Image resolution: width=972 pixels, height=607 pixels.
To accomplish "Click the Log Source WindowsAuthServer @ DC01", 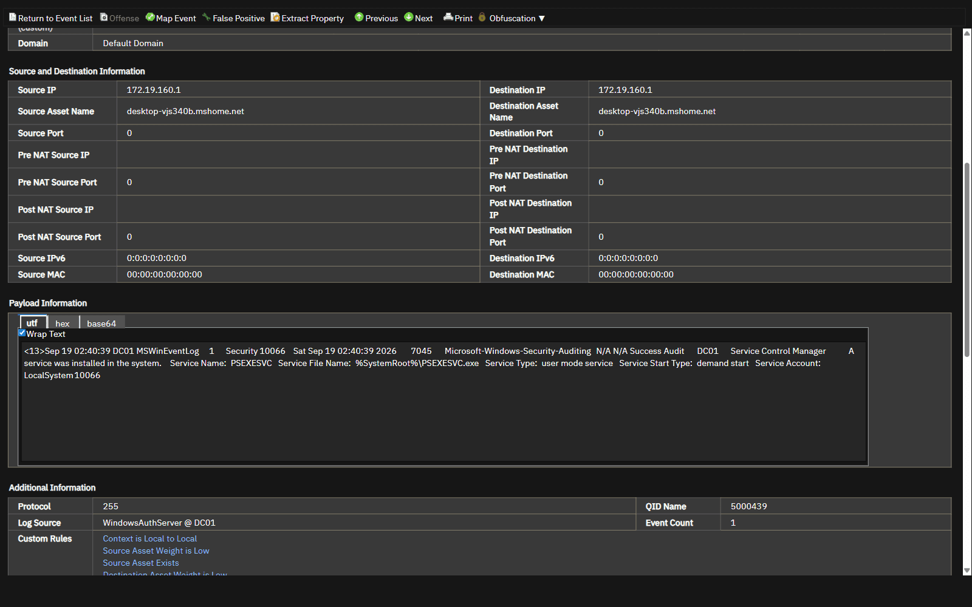I will pos(159,523).
